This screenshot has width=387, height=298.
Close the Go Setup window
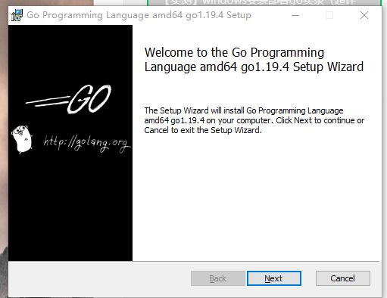[364, 15]
